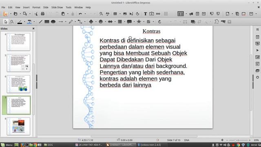261x147 pixels.
Task: Open the File menu
Action: pos(3,7)
